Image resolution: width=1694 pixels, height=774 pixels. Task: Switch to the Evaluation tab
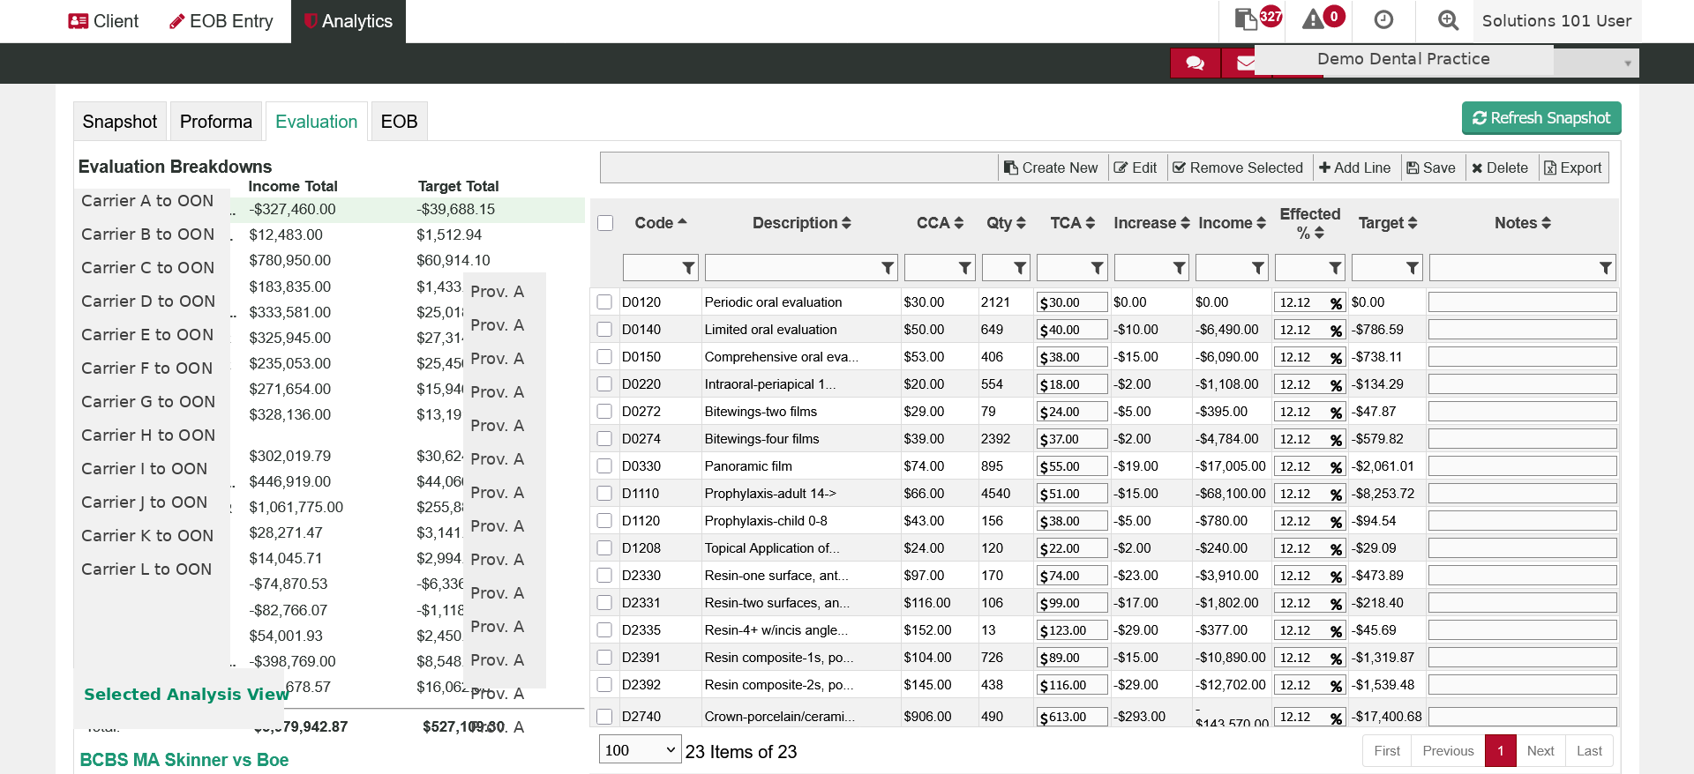(x=317, y=122)
